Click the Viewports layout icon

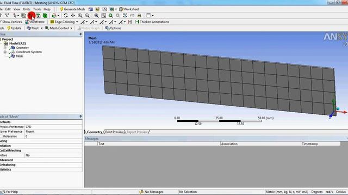pos(148,16)
